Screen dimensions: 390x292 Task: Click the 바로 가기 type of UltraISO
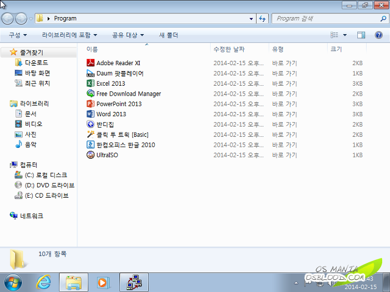point(285,155)
